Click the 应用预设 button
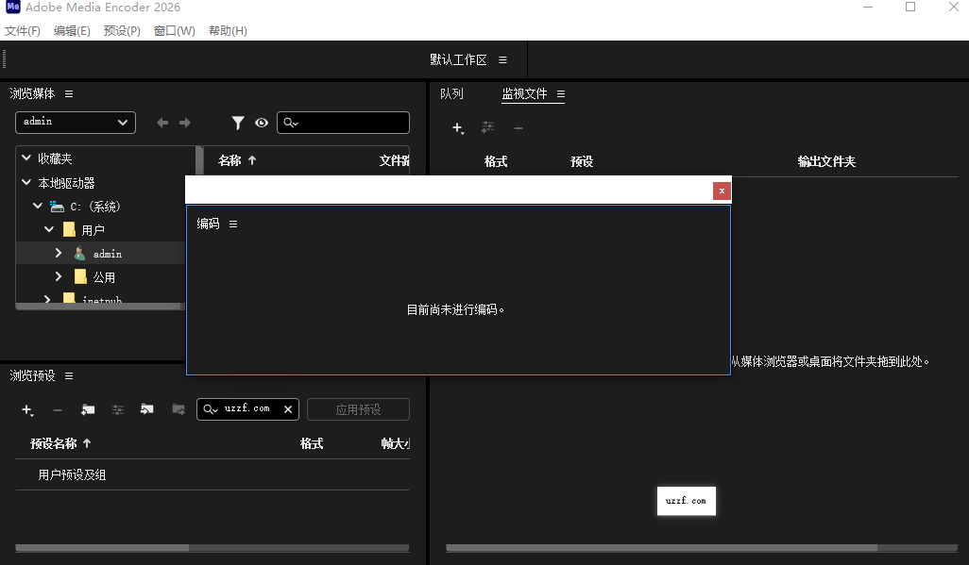Image resolution: width=969 pixels, height=565 pixels. (358, 408)
